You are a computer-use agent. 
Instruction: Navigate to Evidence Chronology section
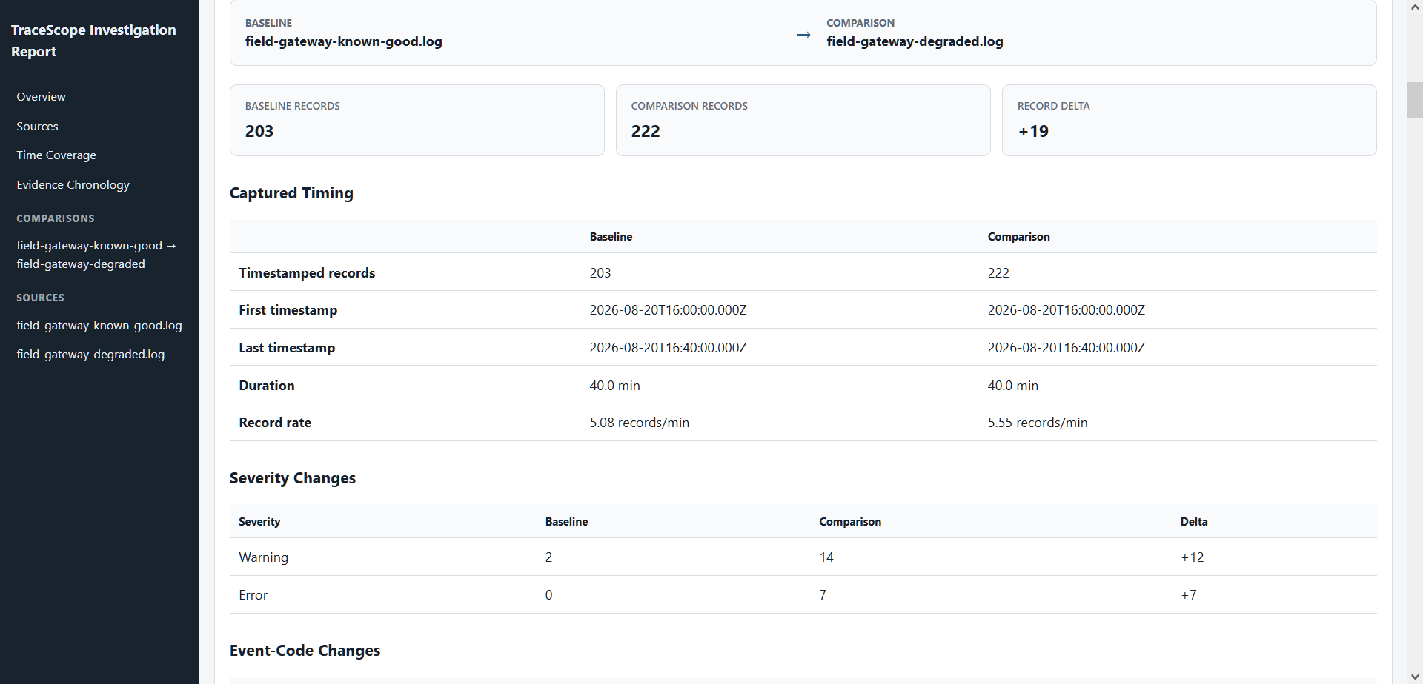[73, 185]
